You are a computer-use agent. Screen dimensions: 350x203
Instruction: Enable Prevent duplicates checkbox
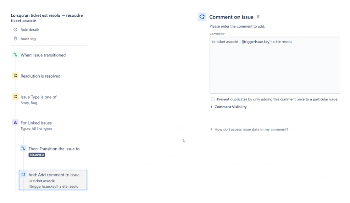[213, 99]
